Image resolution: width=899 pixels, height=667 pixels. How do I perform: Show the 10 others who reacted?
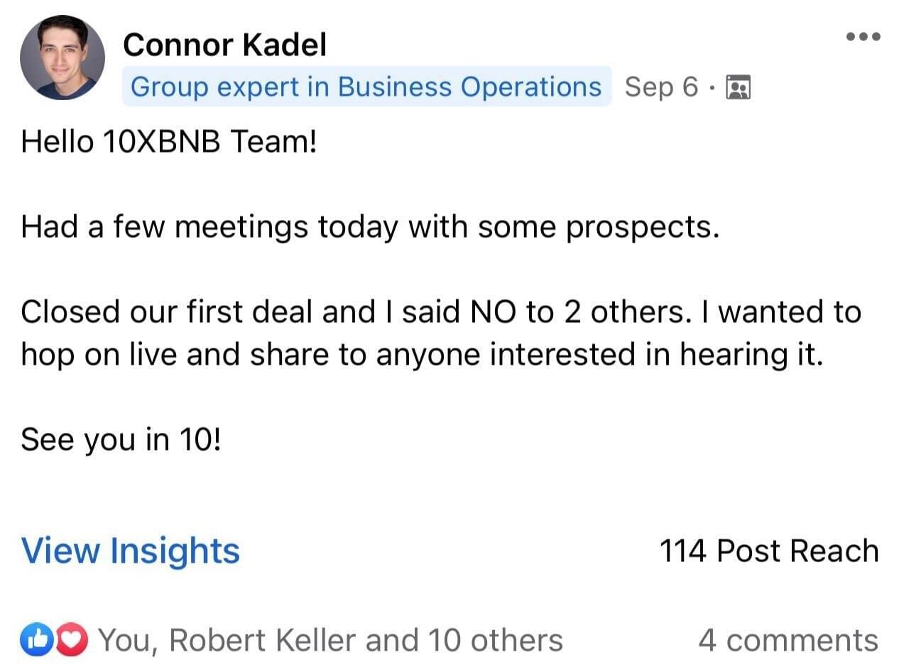coord(495,640)
